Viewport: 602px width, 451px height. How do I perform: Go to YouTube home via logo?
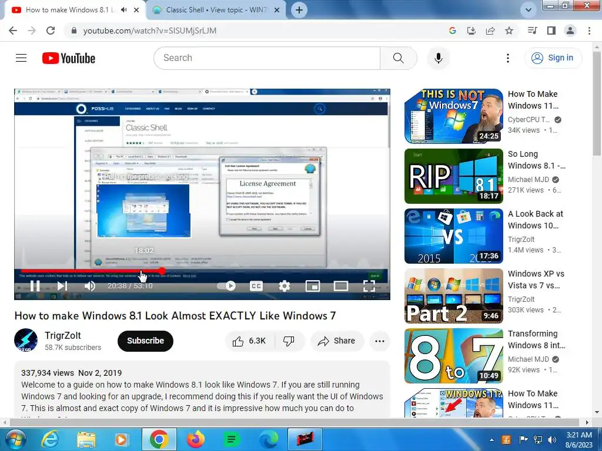point(69,58)
